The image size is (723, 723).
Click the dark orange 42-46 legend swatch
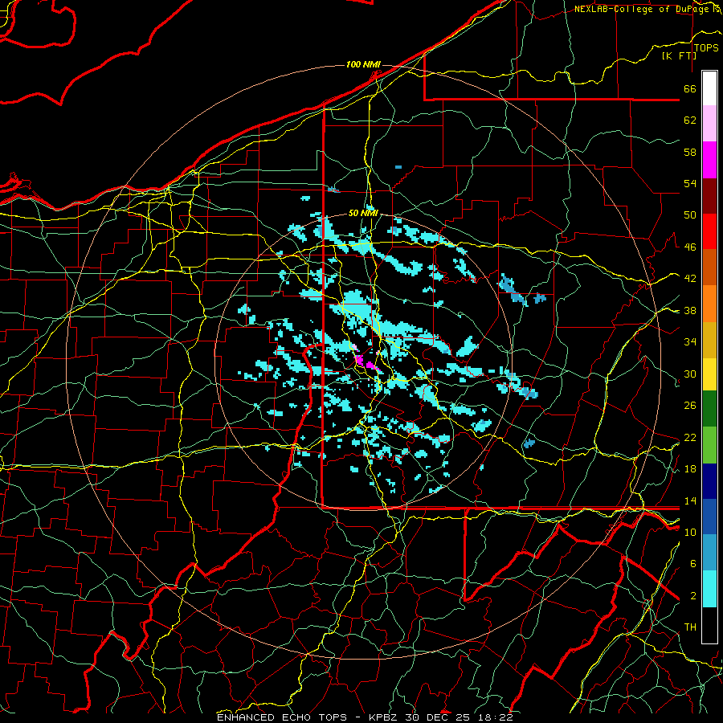709,267
